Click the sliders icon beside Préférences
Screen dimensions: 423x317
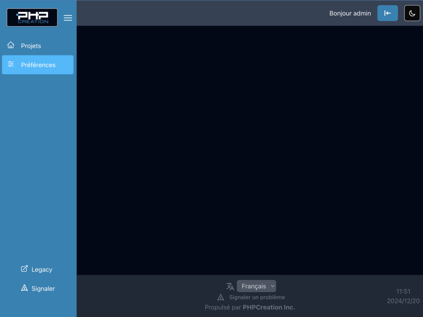pos(11,64)
